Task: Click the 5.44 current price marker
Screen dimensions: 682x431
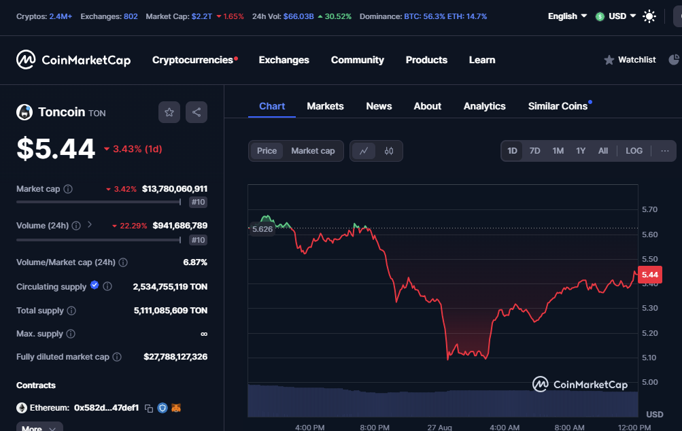Action: coord(650,275)
